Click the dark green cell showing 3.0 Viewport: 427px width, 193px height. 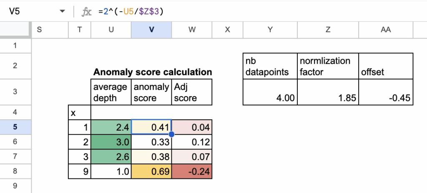coord(111,142)
